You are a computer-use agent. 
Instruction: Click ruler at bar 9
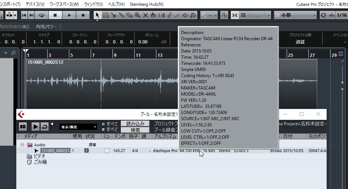point(115,55)
